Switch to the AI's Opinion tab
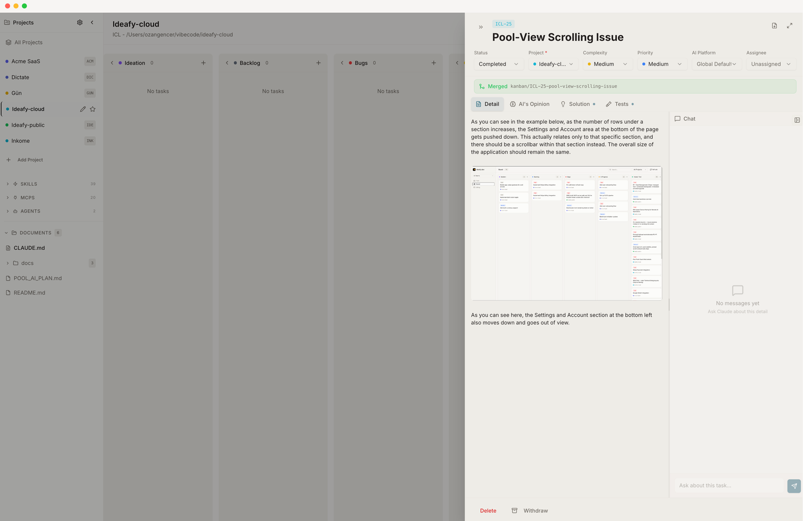The height and width of the screenshot is (521, 803). point(530,104)
